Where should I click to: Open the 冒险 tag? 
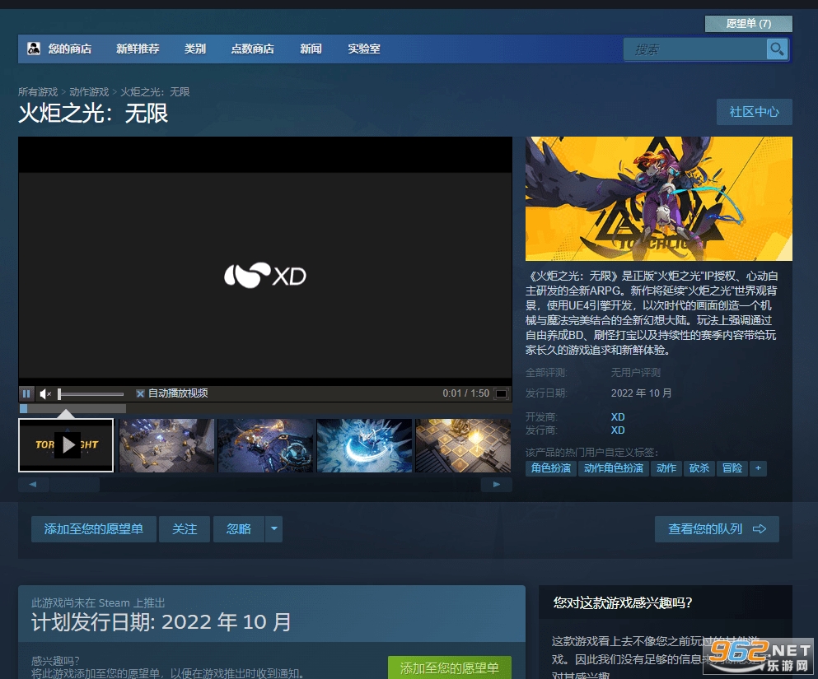pos(732,467)
